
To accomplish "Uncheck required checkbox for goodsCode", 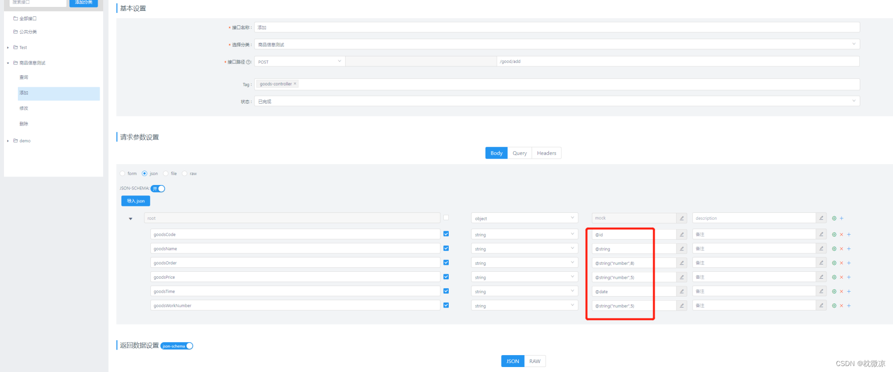I will [446, 234].
